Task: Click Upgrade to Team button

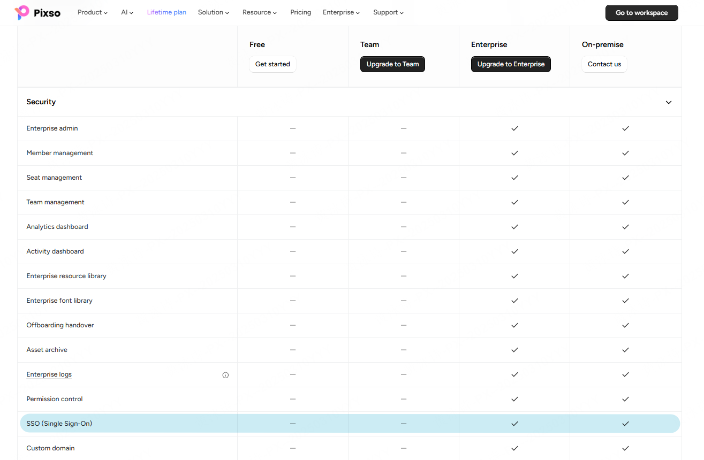Action: (392, 64)
